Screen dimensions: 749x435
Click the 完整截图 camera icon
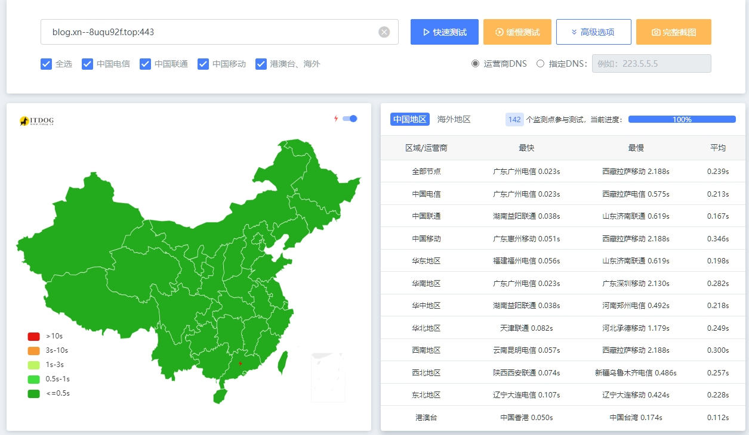coord(656,32)
